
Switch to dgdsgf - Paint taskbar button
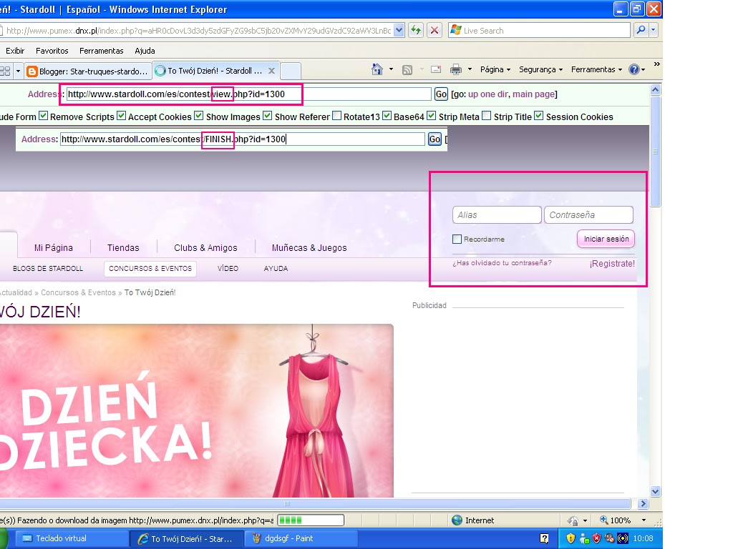point(301,538)
